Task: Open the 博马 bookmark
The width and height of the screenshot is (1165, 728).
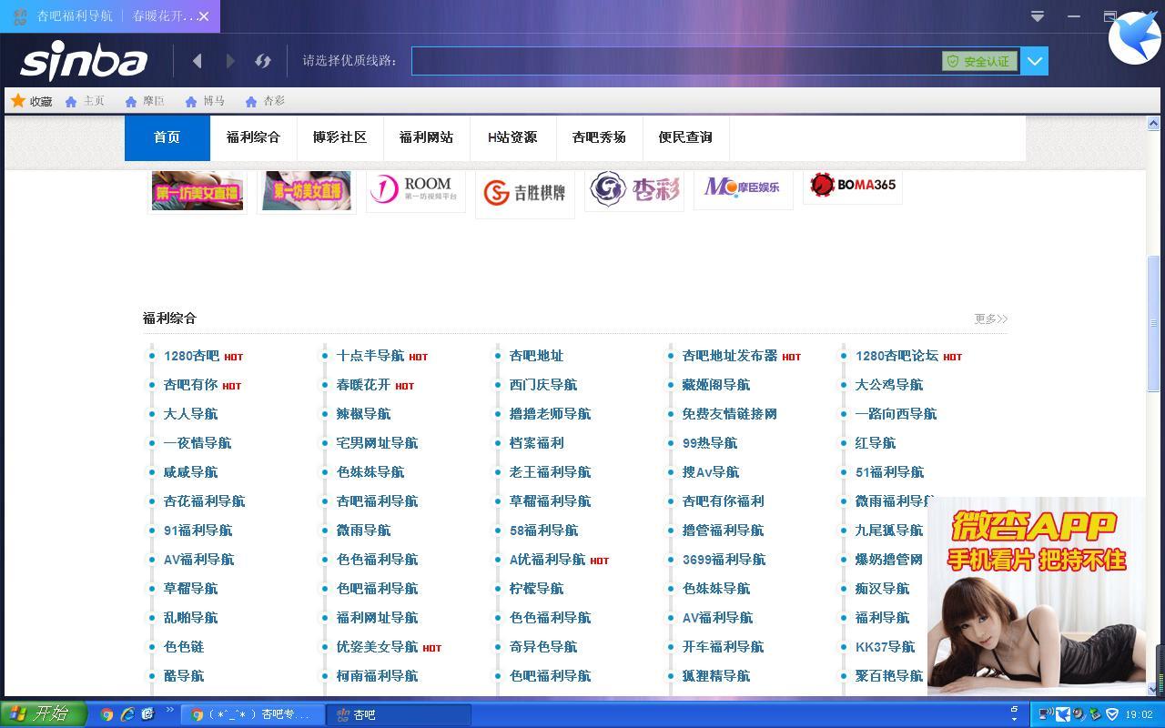Action: pos(204,101)
